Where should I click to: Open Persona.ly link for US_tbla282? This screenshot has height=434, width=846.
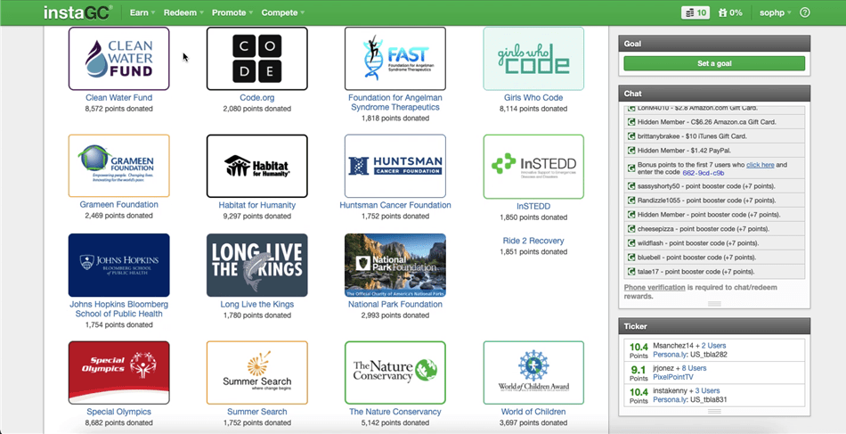670,354
